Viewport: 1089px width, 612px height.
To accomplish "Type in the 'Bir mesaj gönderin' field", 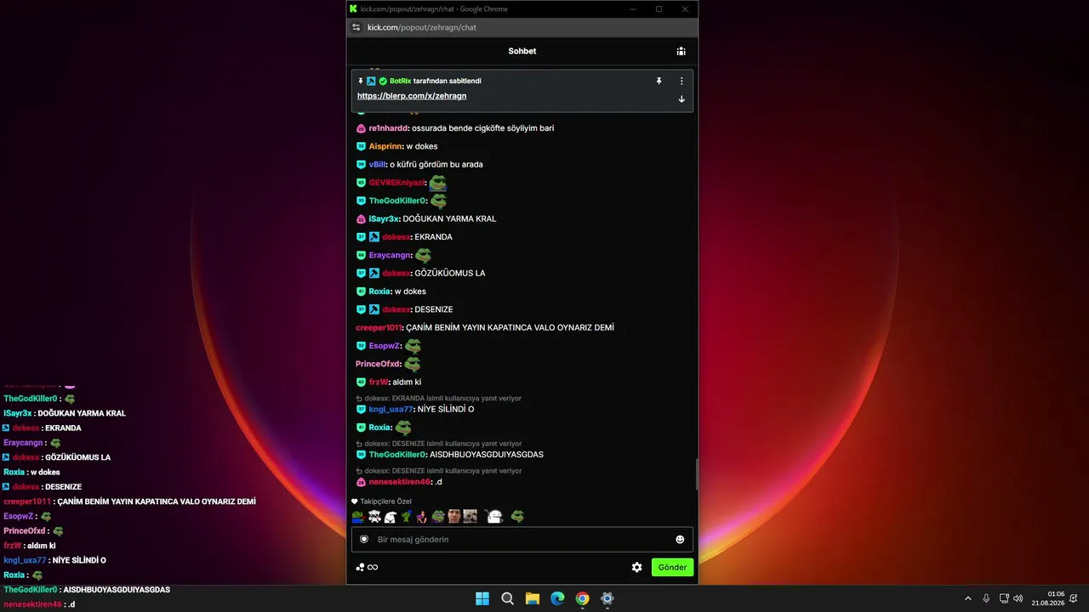I will 522,539.
